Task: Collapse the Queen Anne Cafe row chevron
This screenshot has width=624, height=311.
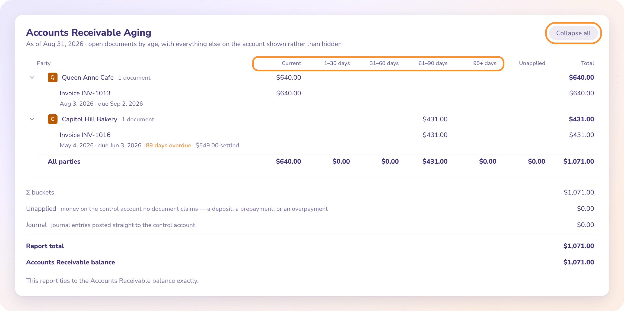Action: coord(32,77)
